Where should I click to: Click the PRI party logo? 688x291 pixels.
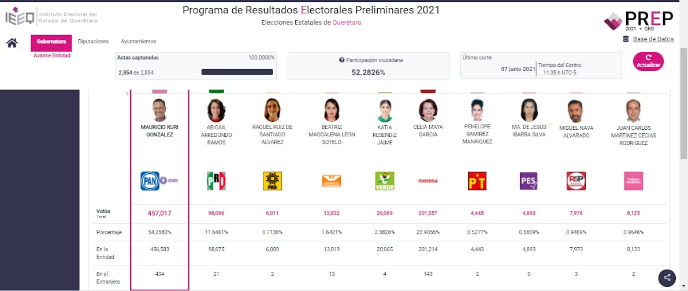tap(216, 181)
